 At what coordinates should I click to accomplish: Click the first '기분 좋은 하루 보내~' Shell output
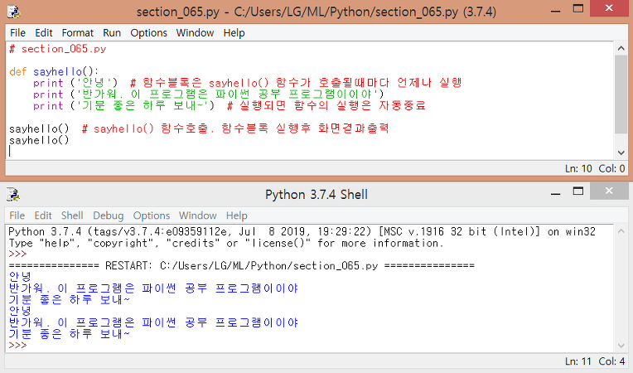pyautogui.click(x=70, y=300)
